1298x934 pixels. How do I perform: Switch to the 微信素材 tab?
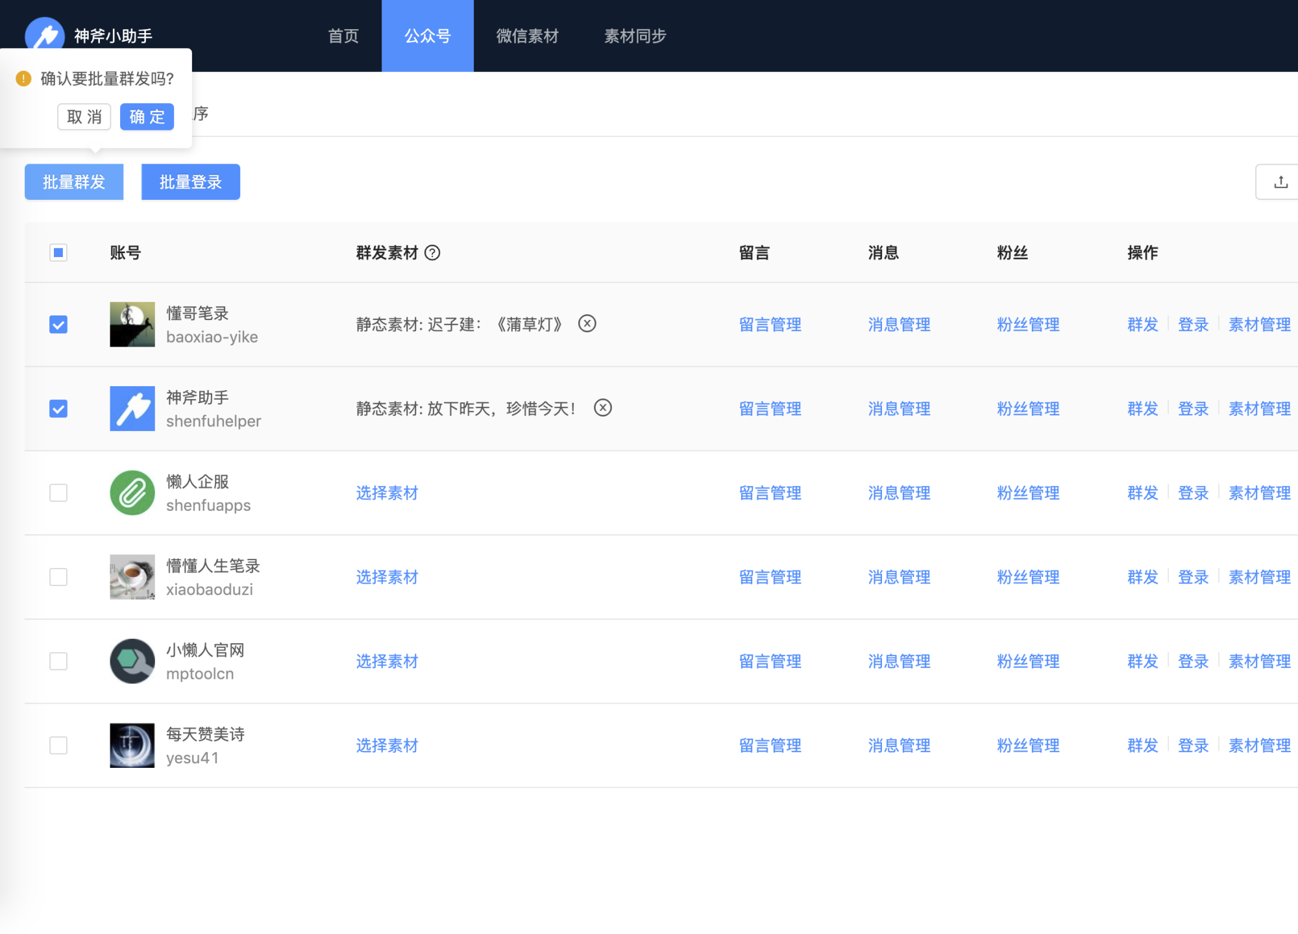[527, 36]
